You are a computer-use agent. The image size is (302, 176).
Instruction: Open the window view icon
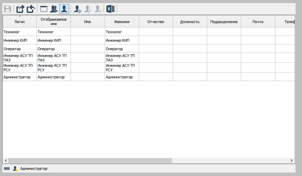coord(44,9)
